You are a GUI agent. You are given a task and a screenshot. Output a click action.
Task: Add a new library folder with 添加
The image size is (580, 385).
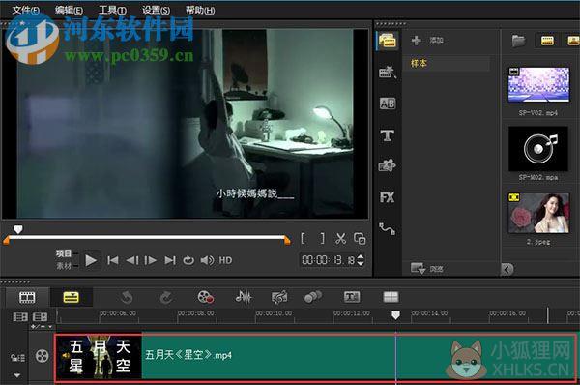(x=427, y=40)
